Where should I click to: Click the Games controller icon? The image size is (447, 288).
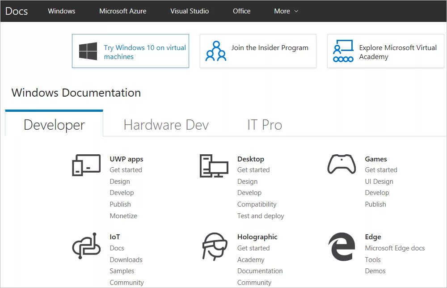click(342, 164)
